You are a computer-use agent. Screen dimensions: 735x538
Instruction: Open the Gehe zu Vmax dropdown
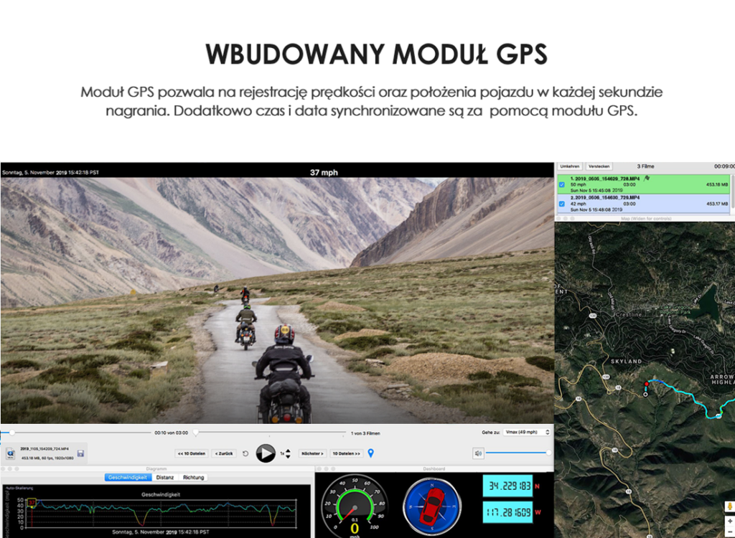point(527,433)
